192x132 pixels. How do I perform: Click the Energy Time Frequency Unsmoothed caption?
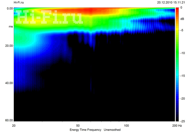pyautogui.click(x=95, y=130)
